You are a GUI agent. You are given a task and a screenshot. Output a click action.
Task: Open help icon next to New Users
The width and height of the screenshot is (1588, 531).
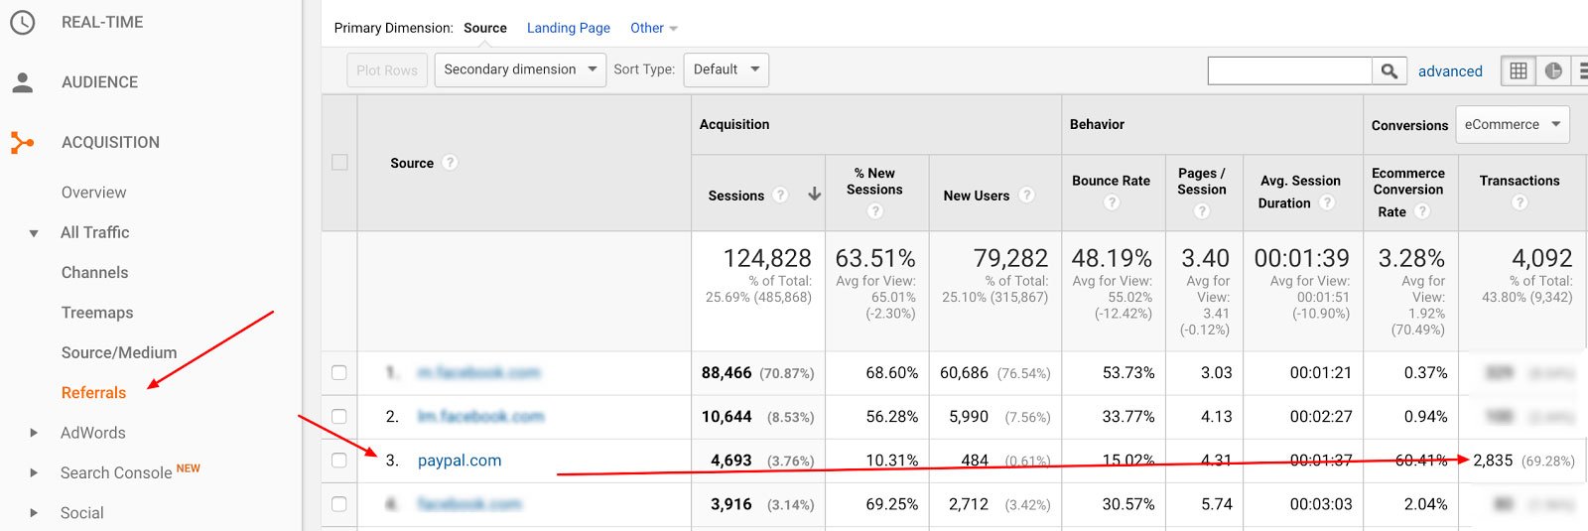pos(1026,195)
